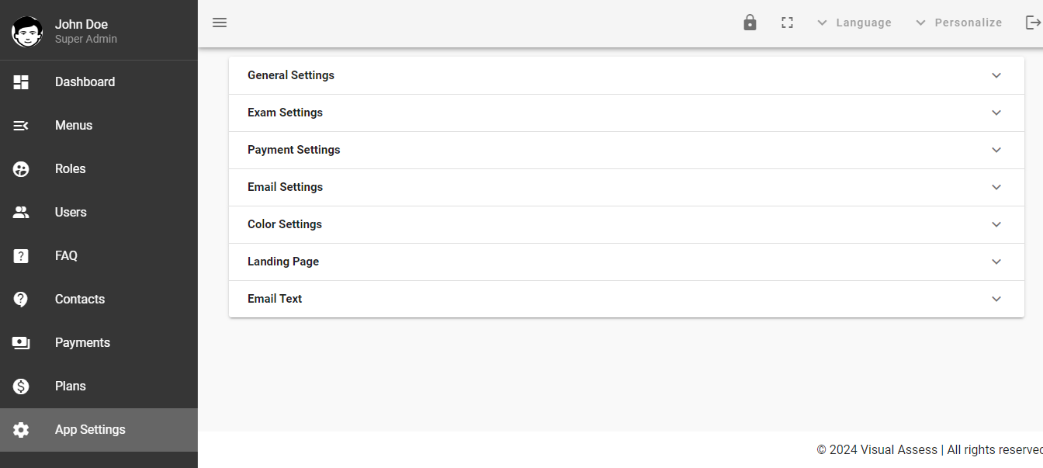This screenshot has width=1043, height=468.
Task: Click the Plans dollar icon
Action: click(21, 386)
